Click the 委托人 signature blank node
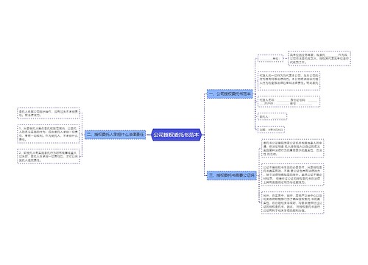This screenshot has height=265, width=368. click(x=272, y=116)
